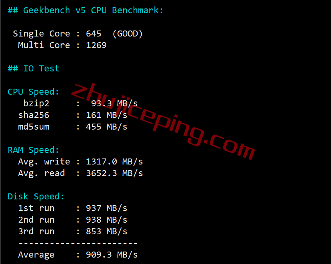Select the Average value 909.3 MB/s
Image resolution: width=331 pixels, height=264 pixels.
112,255
